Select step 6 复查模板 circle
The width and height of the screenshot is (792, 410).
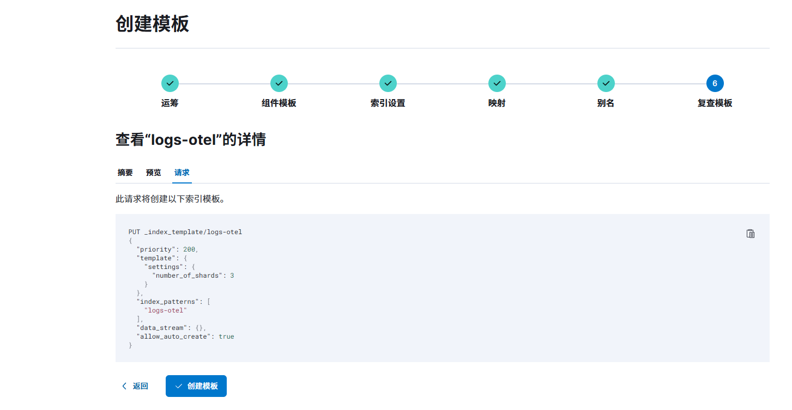715,84
